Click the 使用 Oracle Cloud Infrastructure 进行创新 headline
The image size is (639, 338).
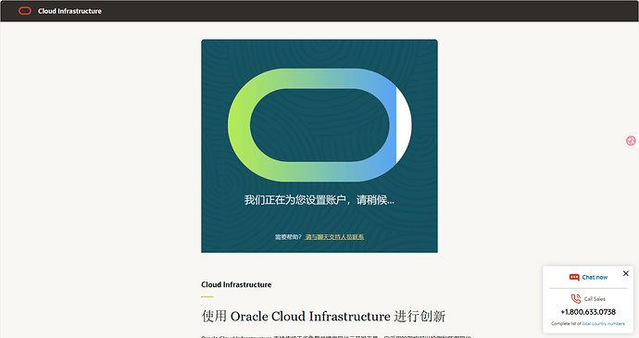(323, 317)
